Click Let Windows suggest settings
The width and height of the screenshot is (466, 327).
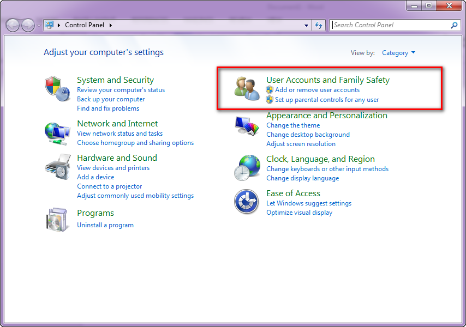309,203
